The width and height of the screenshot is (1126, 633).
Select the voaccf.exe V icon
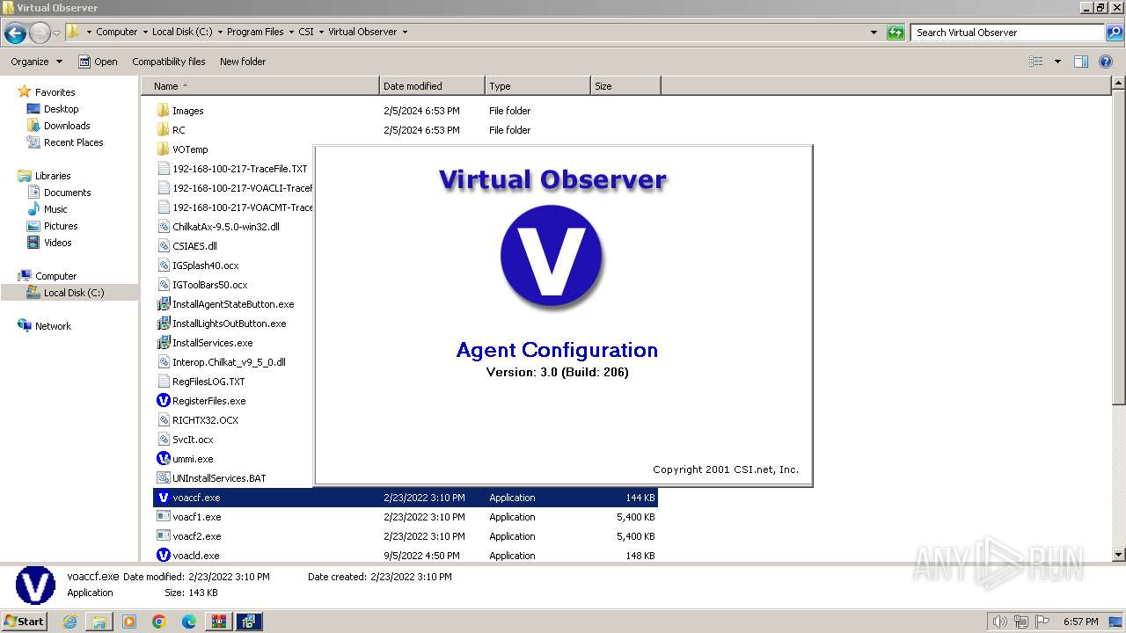163,498
